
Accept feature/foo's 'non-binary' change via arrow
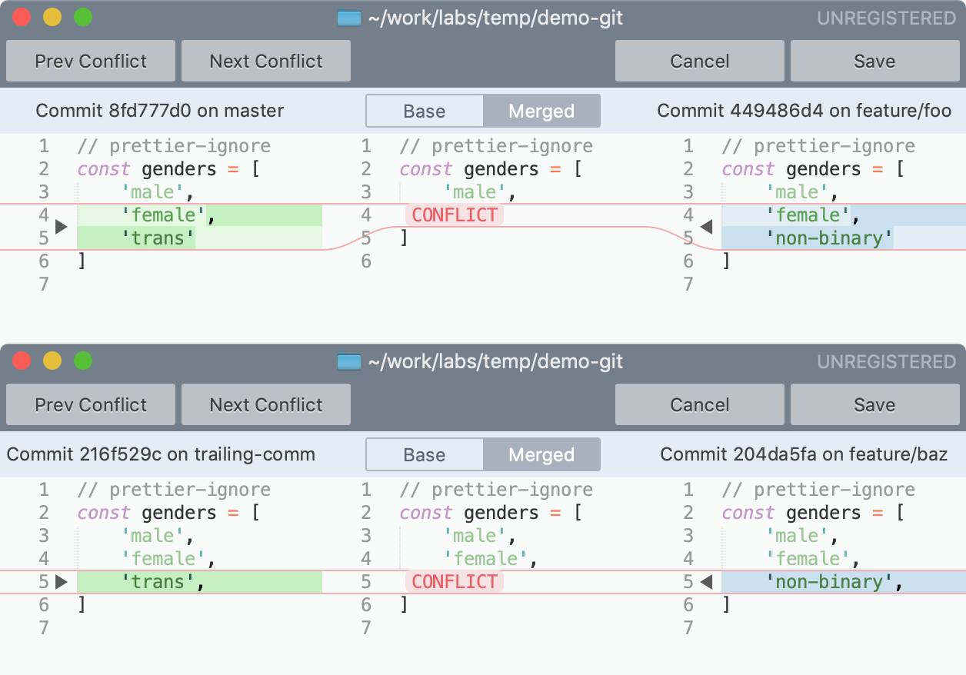706,226
